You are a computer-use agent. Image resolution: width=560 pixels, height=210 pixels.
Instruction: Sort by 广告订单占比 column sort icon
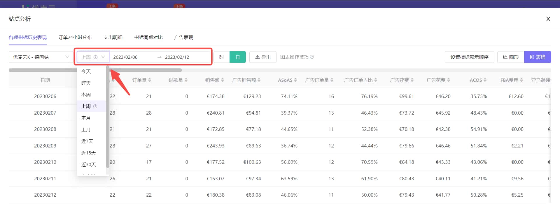coord(376,80)
